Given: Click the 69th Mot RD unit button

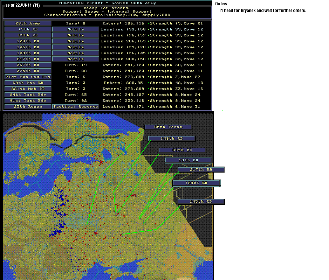Looking at the screenshot, I should (x=28, y=83).
